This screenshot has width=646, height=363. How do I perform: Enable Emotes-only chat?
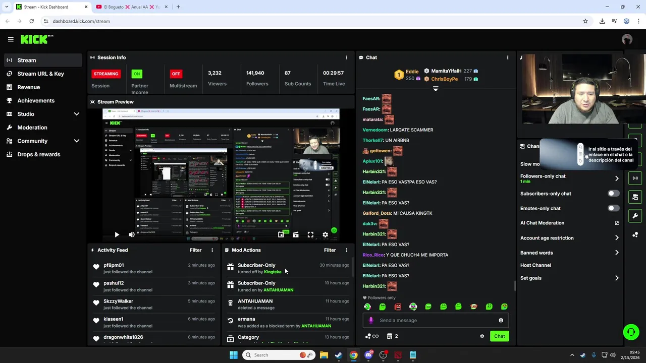[x=613, y=208]
